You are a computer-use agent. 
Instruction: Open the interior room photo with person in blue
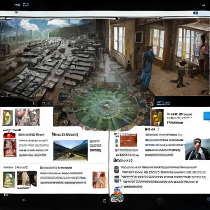[160, 57]
